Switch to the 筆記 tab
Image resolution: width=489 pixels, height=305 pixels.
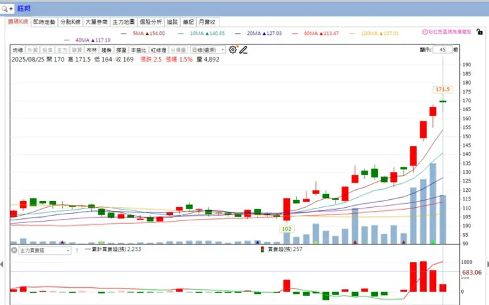pos(188,22)
